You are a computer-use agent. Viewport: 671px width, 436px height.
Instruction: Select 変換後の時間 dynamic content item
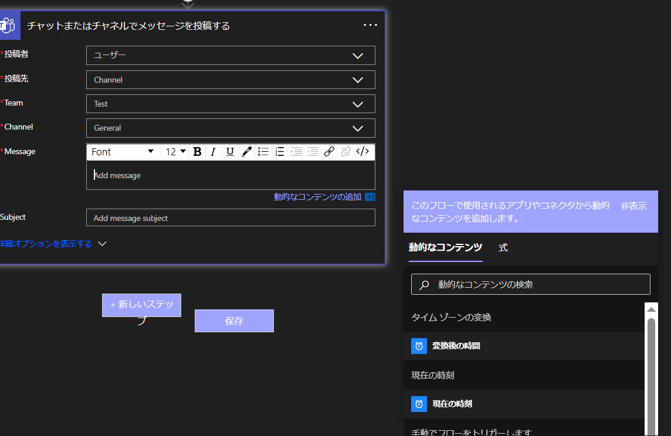click(456, 346)
